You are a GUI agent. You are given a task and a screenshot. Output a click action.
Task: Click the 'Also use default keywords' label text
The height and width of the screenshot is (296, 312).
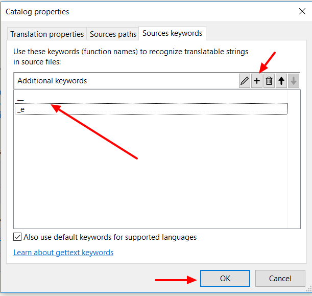click(x=110, y=237)
